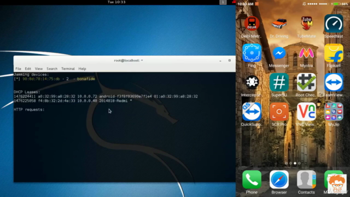This screenshot has height=197, width=350.
Task: Open Search menu in terminal
Action: 52,69
